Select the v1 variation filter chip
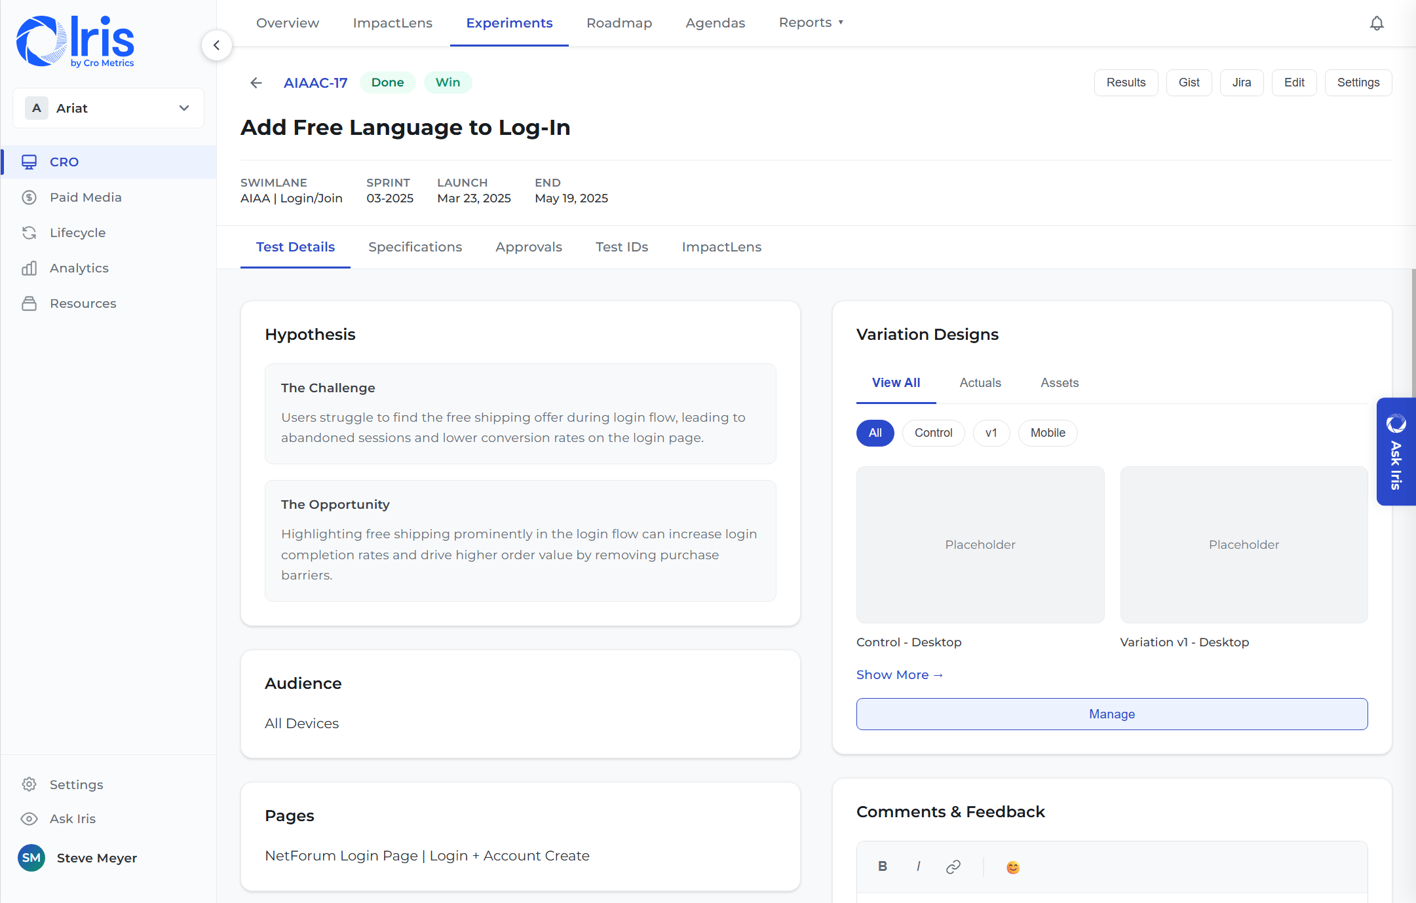Image resolution: width=1416 pixels, height=903 pixels. click(x=991, y=433)
